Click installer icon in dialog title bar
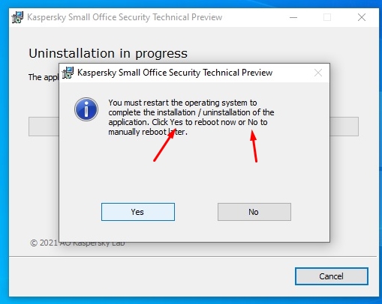Image resolution: width=382 pixels, height=304 pixels. (68, 73)
